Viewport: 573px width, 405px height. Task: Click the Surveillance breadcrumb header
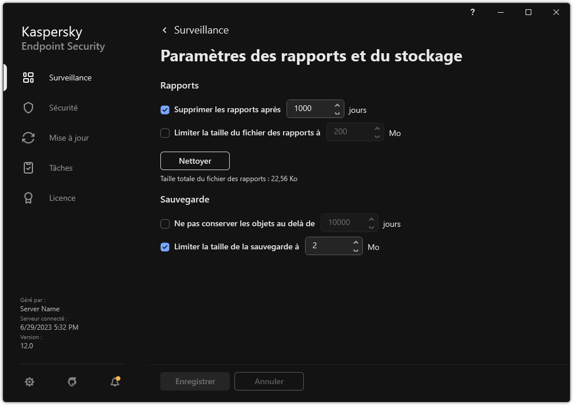201,30
